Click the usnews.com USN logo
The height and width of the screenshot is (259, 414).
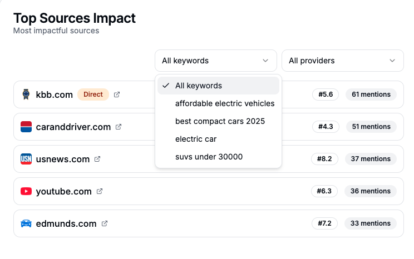26,159
